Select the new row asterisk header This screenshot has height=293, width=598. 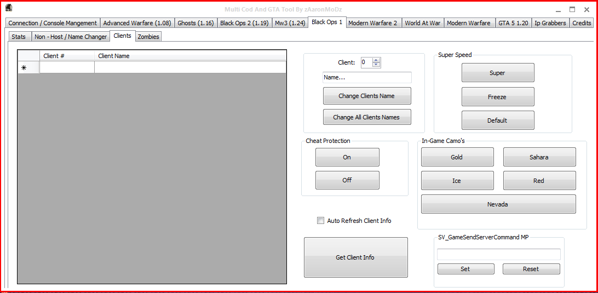[28, 67]
